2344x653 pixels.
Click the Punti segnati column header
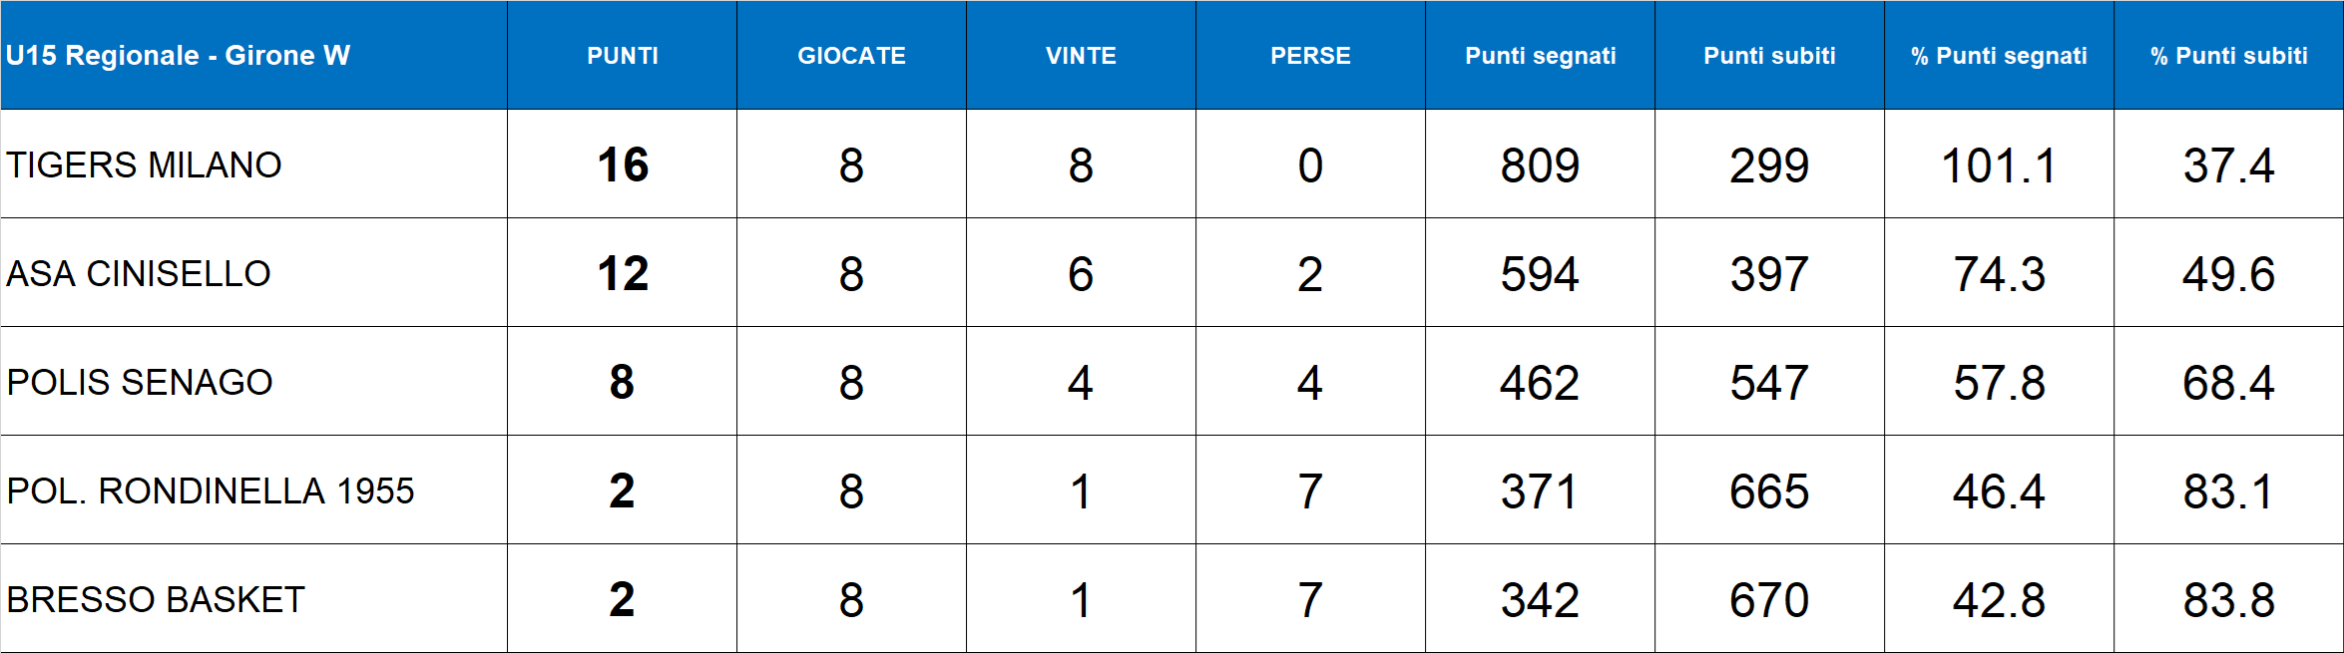pyautogui.click(x=1540, y=56)
